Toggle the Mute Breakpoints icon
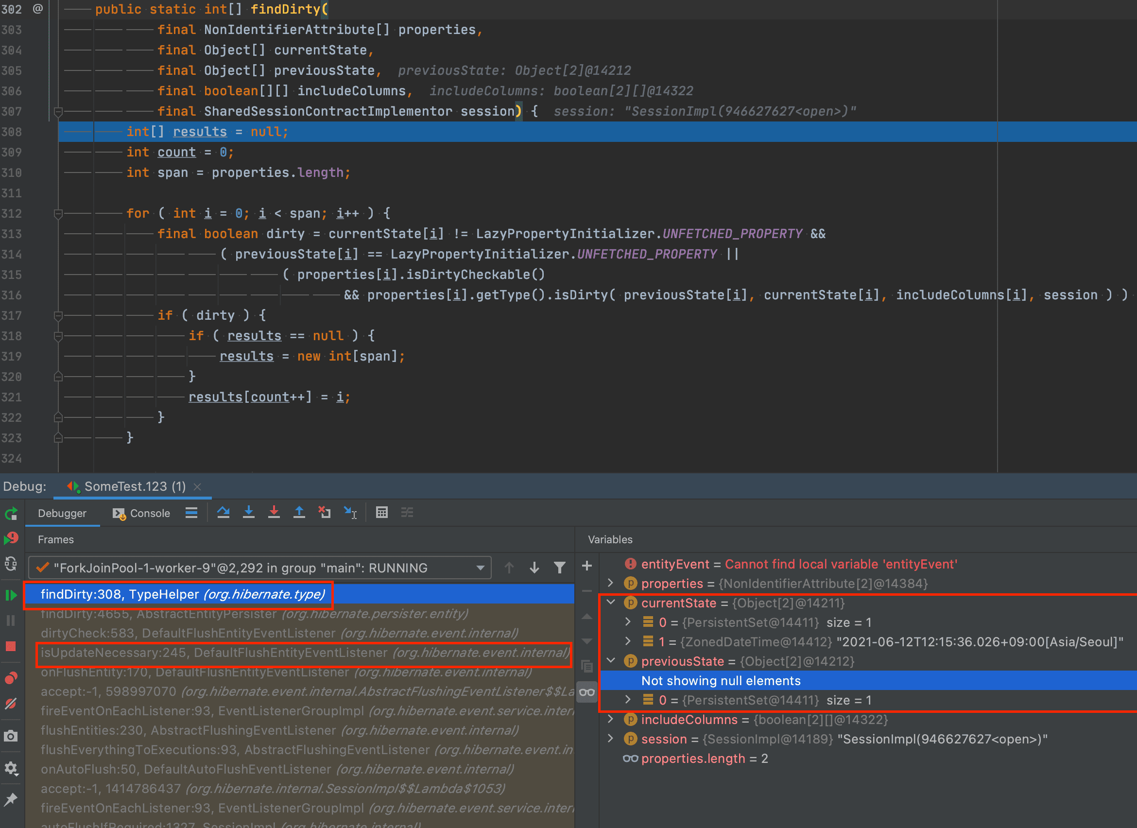The image size is (1137, 828). tap(11, 704)
